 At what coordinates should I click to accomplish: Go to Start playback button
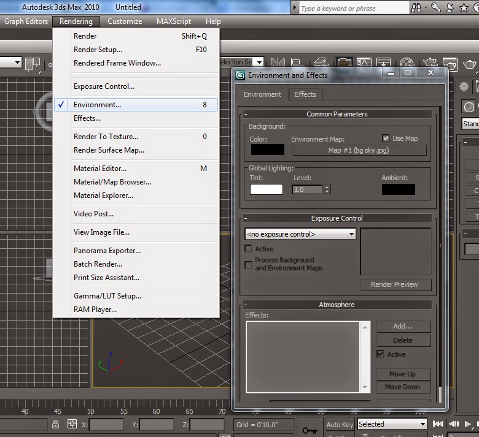click(x=438, y=424)
